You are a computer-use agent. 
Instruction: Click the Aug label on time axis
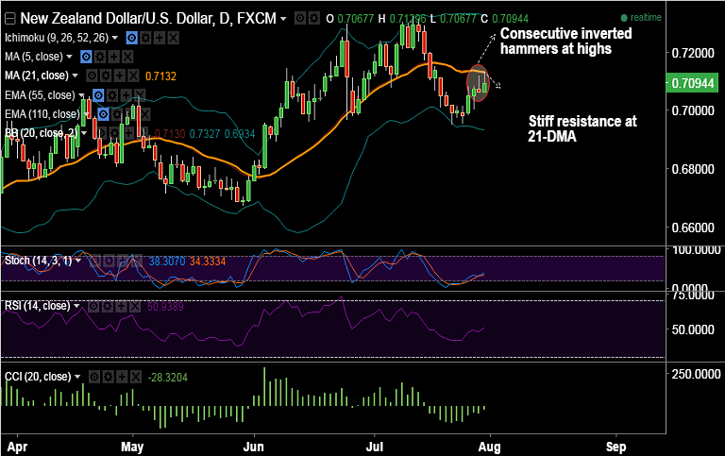click(x=489, y=448)
